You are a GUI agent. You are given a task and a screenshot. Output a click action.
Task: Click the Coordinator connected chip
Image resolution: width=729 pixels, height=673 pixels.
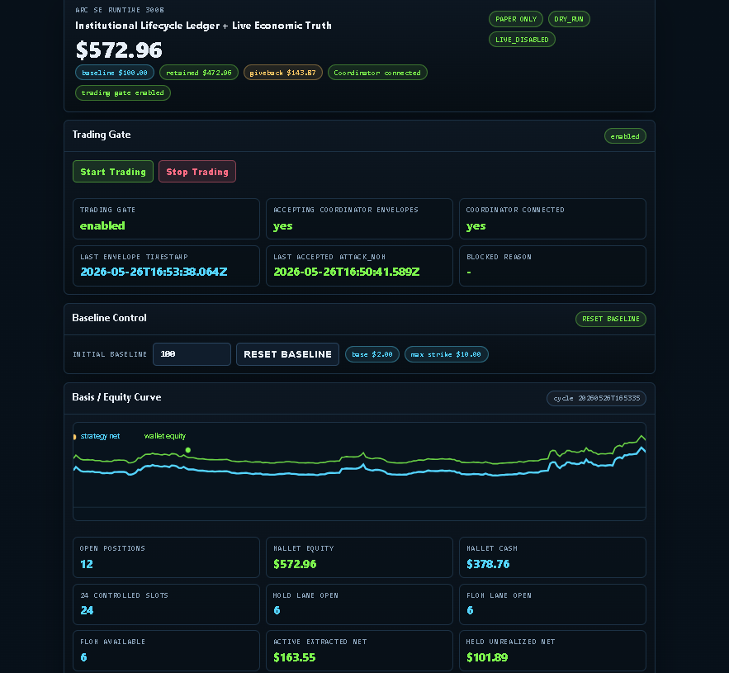377,73
